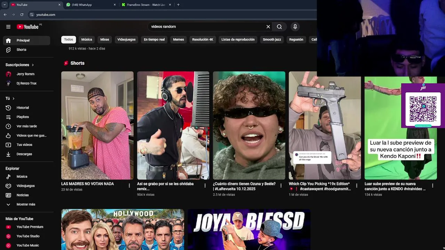Image resolution: width=445 pixels, height=250 pixels.
Task: Expand the Suscripciones section
Action: (20, 65)
